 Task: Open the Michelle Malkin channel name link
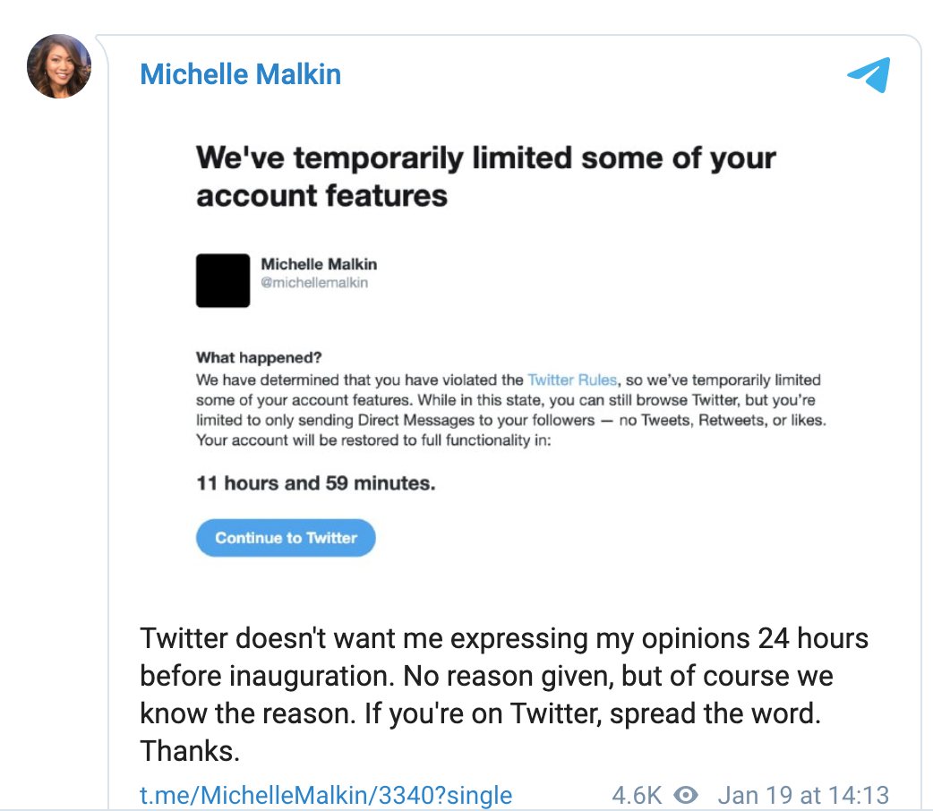click(240, 74)
